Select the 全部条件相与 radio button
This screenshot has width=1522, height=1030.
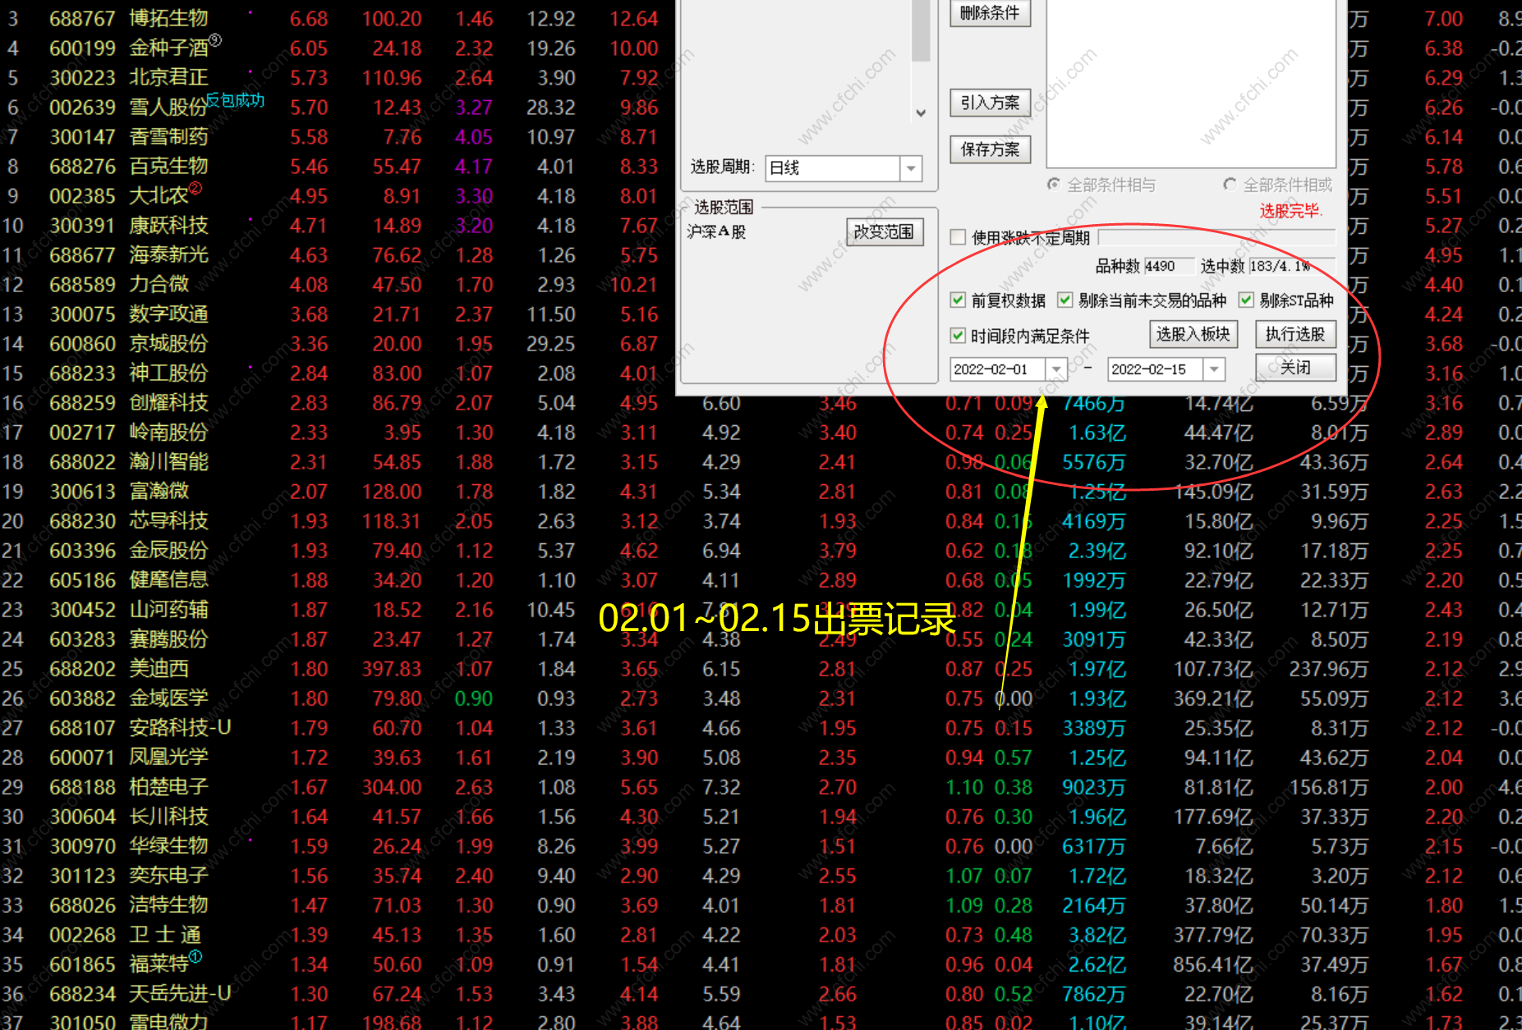1054,185
